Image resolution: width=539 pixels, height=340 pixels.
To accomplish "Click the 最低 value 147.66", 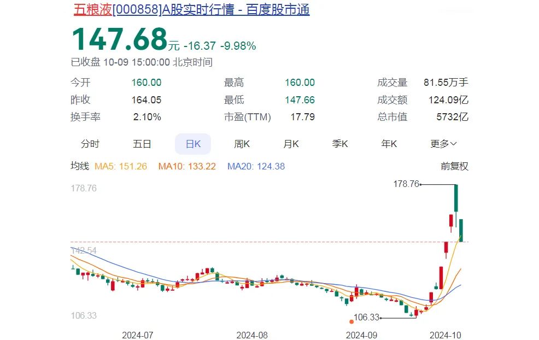I will [300, 99].
